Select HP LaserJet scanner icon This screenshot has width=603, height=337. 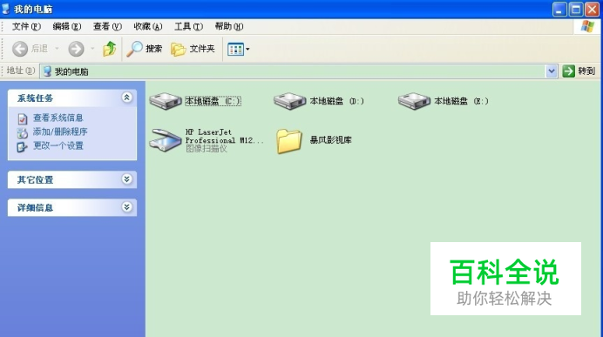(166, 140)
